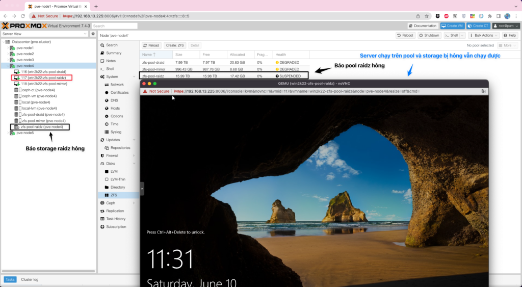Open the Replication page
522x287 pixels.
(x=115, y=211)
